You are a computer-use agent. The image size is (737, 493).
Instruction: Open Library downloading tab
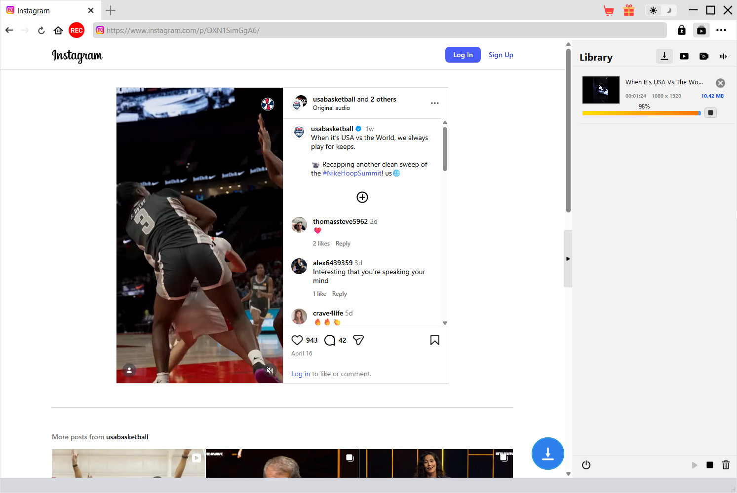pyautogui.click(x=664, y=56)
